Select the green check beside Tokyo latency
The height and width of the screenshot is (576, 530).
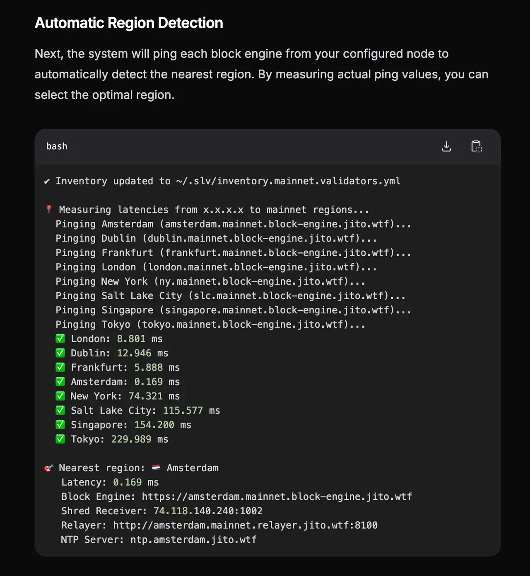[60, 439]
